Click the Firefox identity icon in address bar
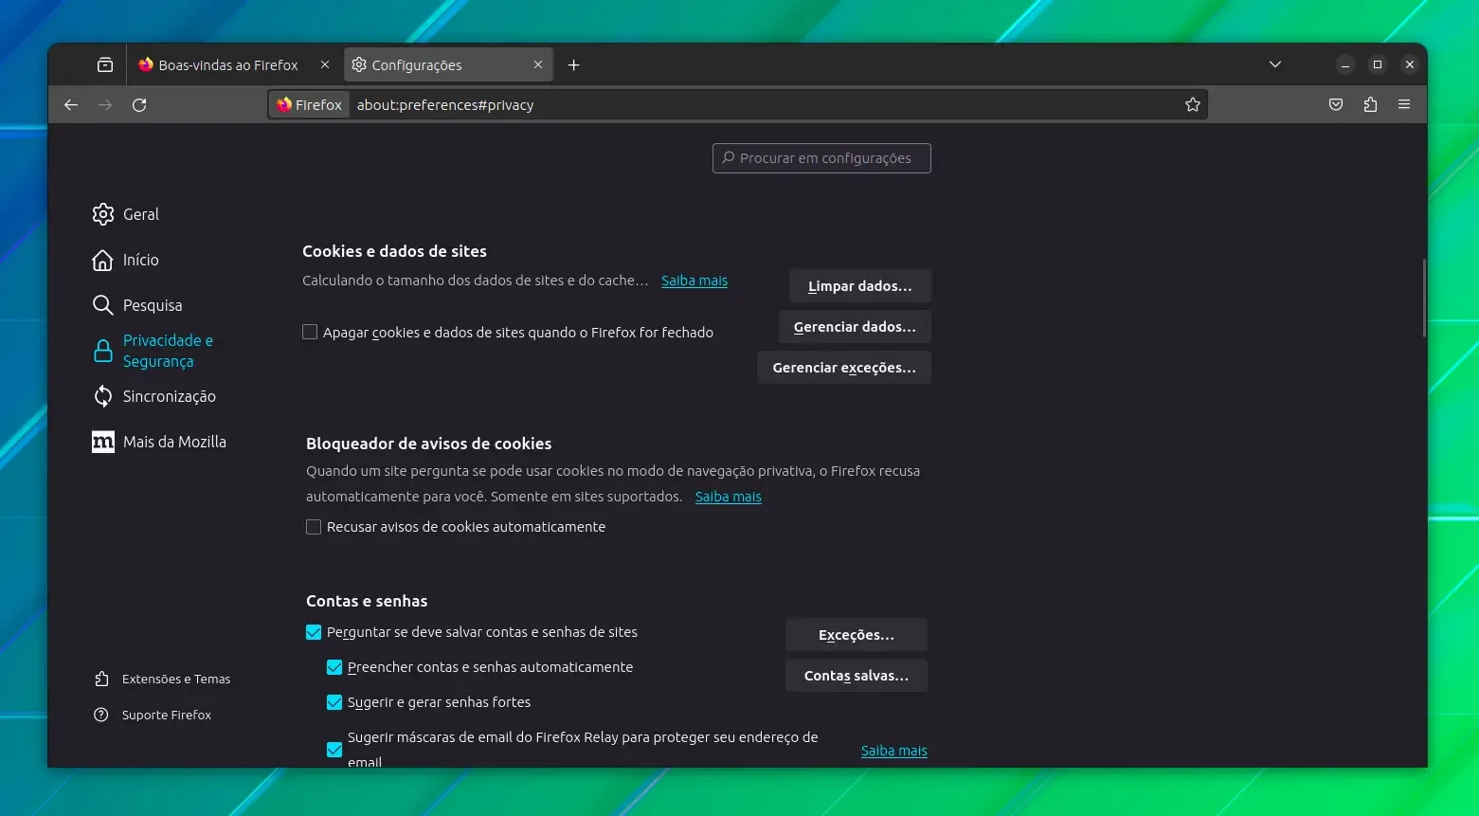Viewport: 1479px width, 816px height. coord(310,105)
